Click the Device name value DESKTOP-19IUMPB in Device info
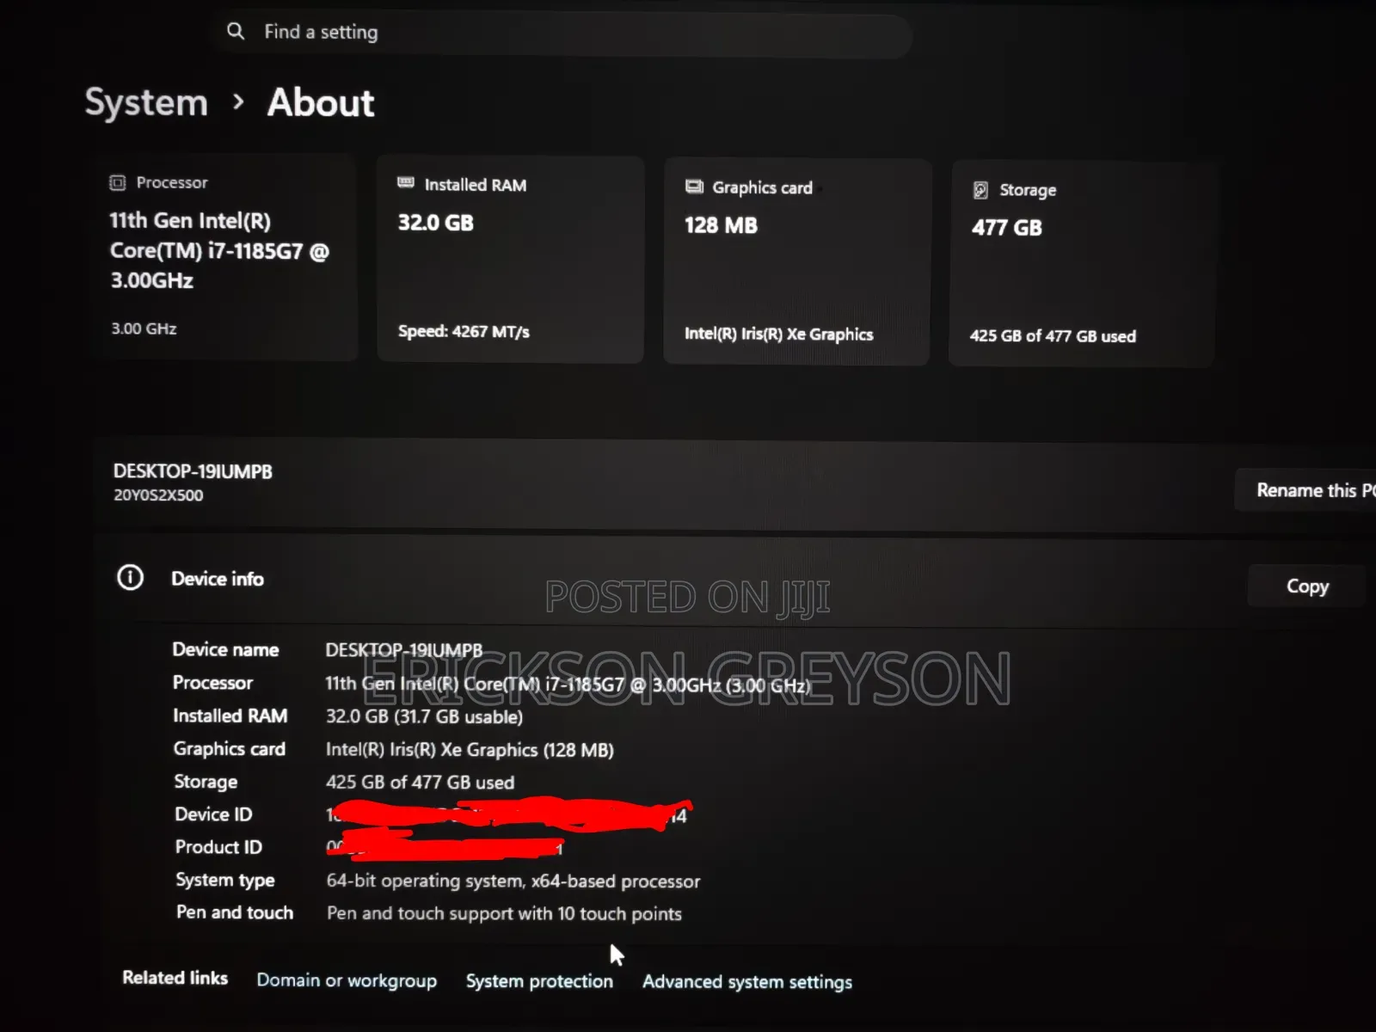The image size is (1376, 1032). [403, 650]
